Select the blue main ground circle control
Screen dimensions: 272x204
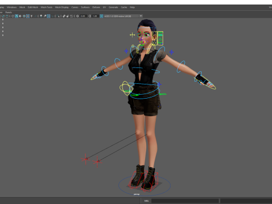144,185
